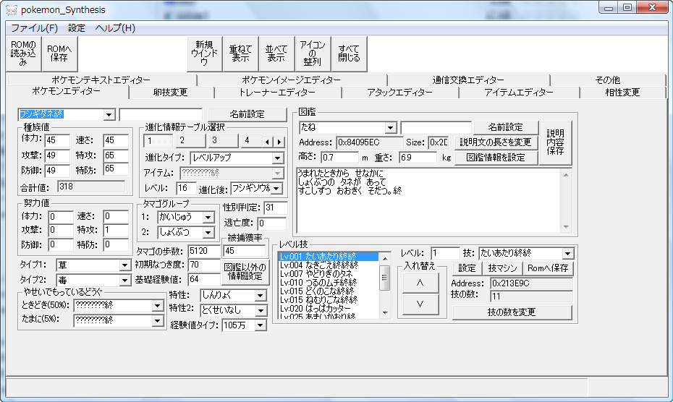This screenshot has width=673, height=402.
Task: Expand the 進化タイプ レベルアップ dropdown
Action: (x=278, y=158)
